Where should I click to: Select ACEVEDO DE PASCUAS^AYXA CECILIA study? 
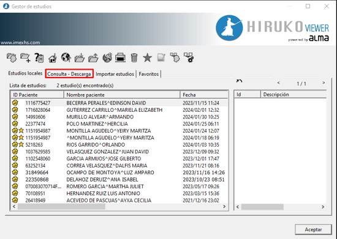119,200
